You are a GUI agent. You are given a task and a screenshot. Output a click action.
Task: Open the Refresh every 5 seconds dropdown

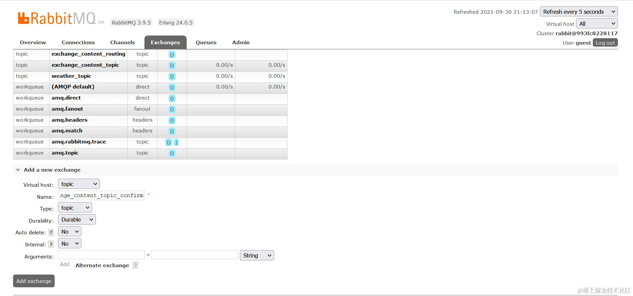pos(579,12)
